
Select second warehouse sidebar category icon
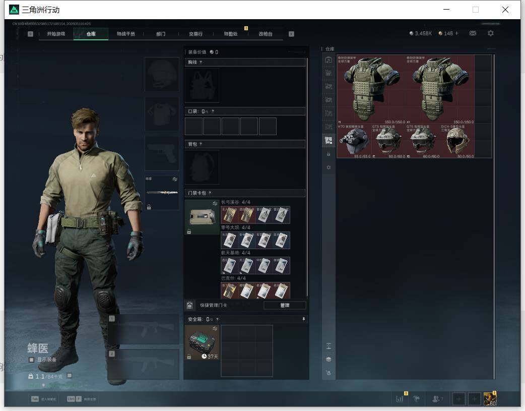click(329, 73)
